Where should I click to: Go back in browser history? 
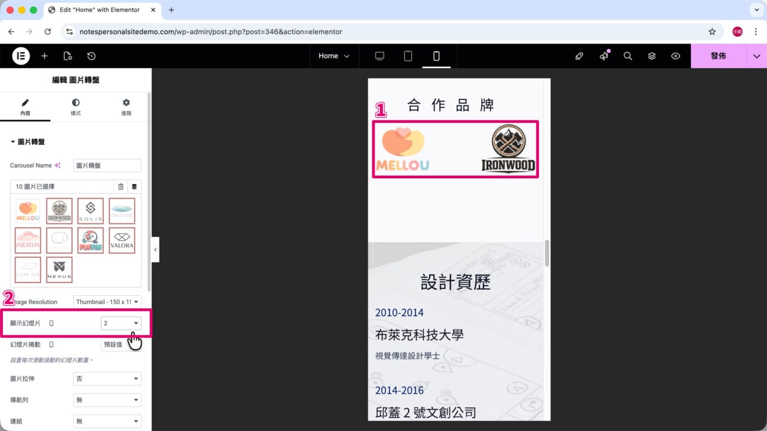[11, 32]
